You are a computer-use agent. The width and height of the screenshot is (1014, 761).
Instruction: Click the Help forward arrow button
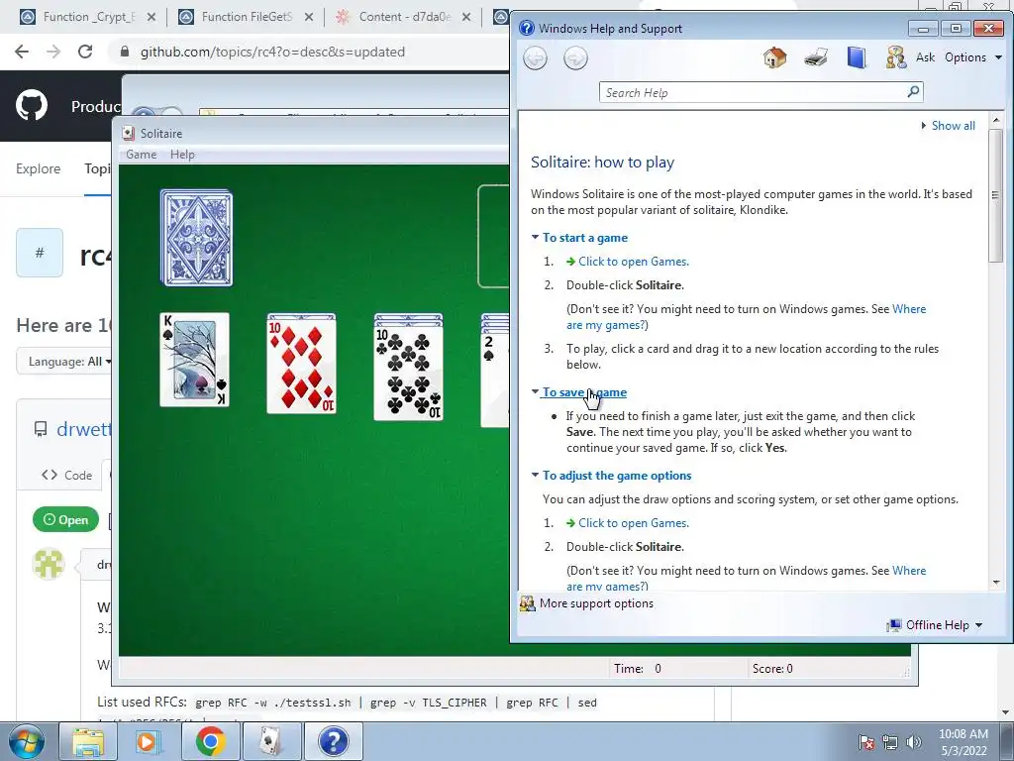[575, 58]
